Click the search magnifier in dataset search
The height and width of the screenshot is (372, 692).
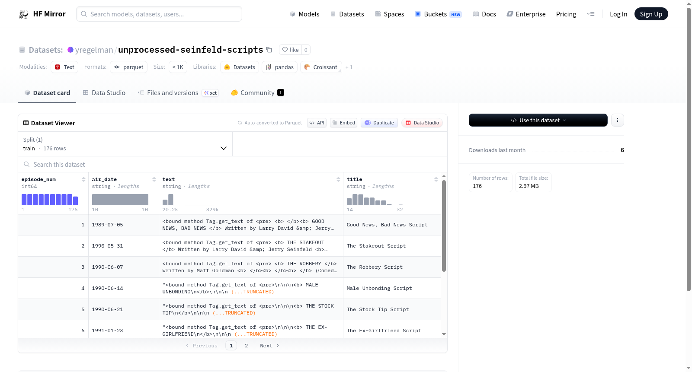27,165
